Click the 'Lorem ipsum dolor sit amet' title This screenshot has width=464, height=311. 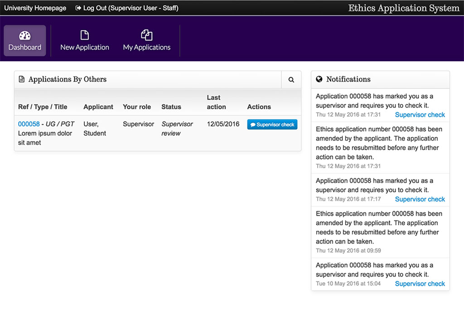point(45,138)
